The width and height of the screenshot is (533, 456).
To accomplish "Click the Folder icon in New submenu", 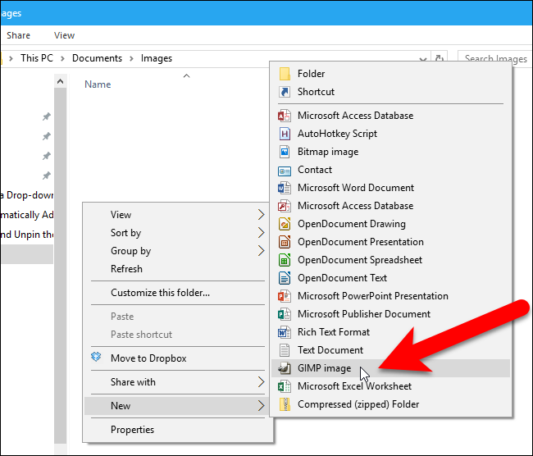I will pos(285,74).
